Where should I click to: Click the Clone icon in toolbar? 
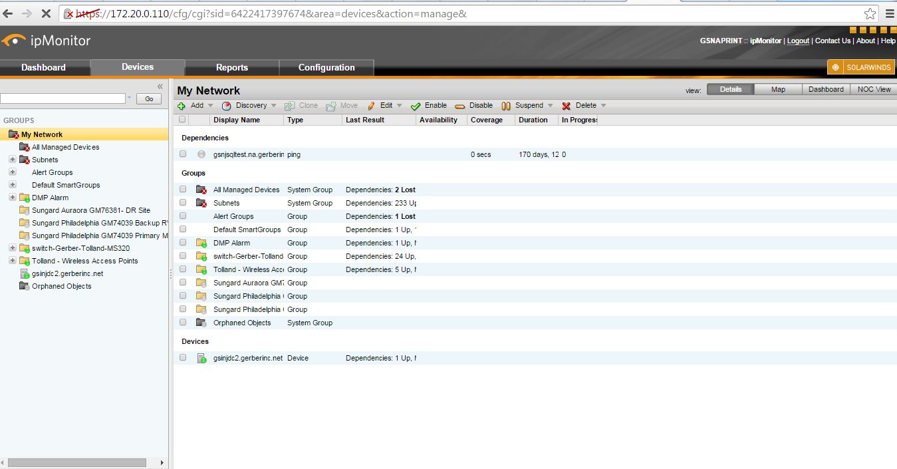[289, 106]
